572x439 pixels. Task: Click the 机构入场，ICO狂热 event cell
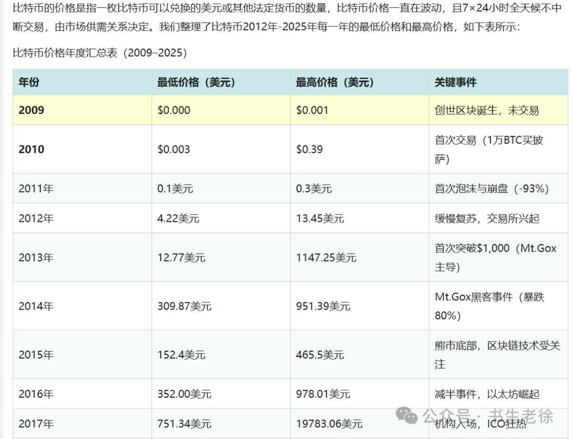(498, 423)
